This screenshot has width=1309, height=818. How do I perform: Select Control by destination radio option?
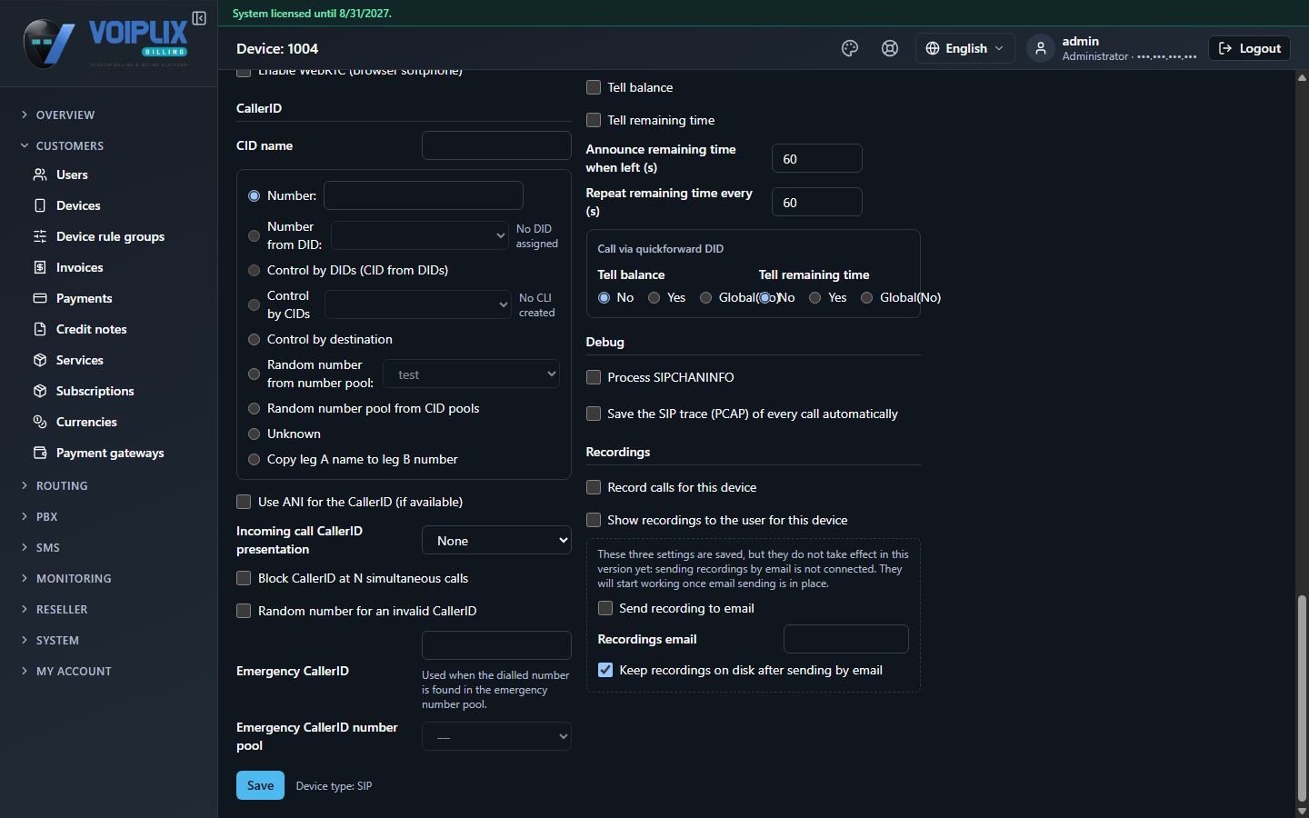(x=255, y=339)
